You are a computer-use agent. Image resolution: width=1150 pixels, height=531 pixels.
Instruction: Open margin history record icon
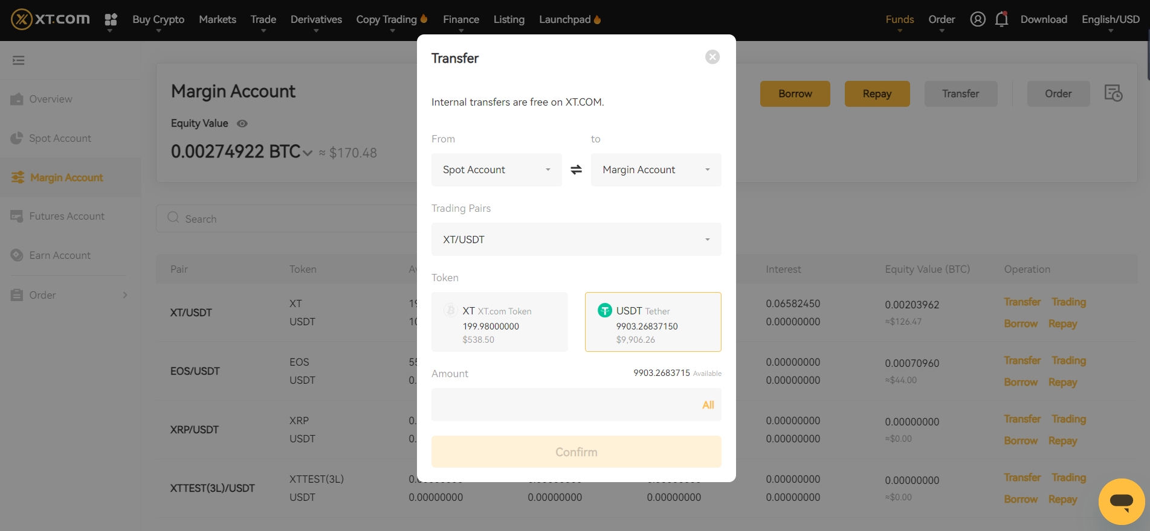point(1113,93)
